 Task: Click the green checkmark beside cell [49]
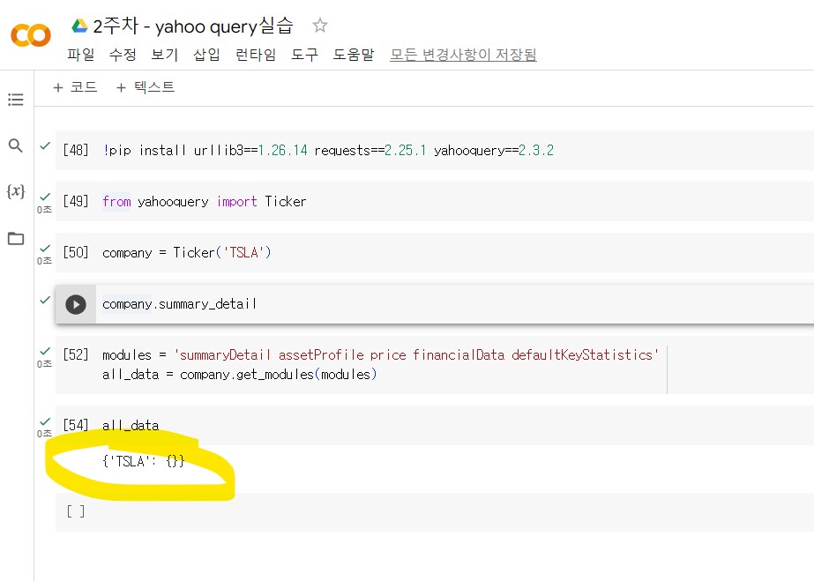(x=45, y=197)
